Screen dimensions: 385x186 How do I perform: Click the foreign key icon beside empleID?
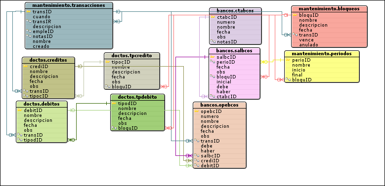[x=29, y=32]
